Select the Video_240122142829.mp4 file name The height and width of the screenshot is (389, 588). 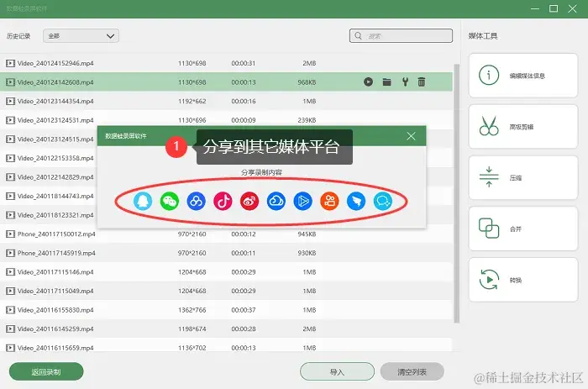(x=55, y=177)
